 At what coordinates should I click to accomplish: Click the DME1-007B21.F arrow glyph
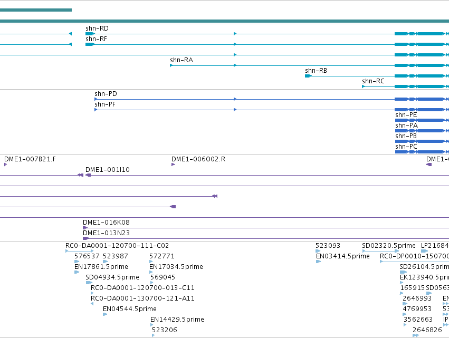5,165
